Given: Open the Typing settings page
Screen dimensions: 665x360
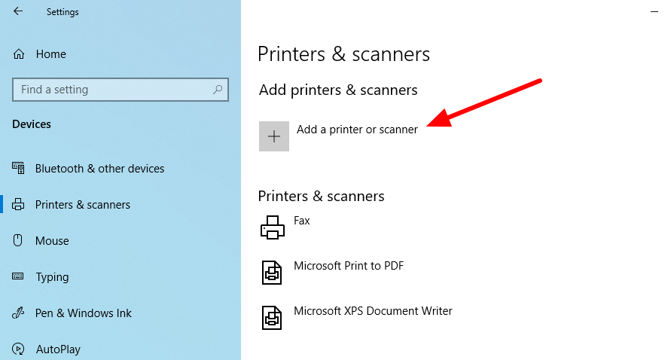Looking at the screenshot, I should click(52, 277).
